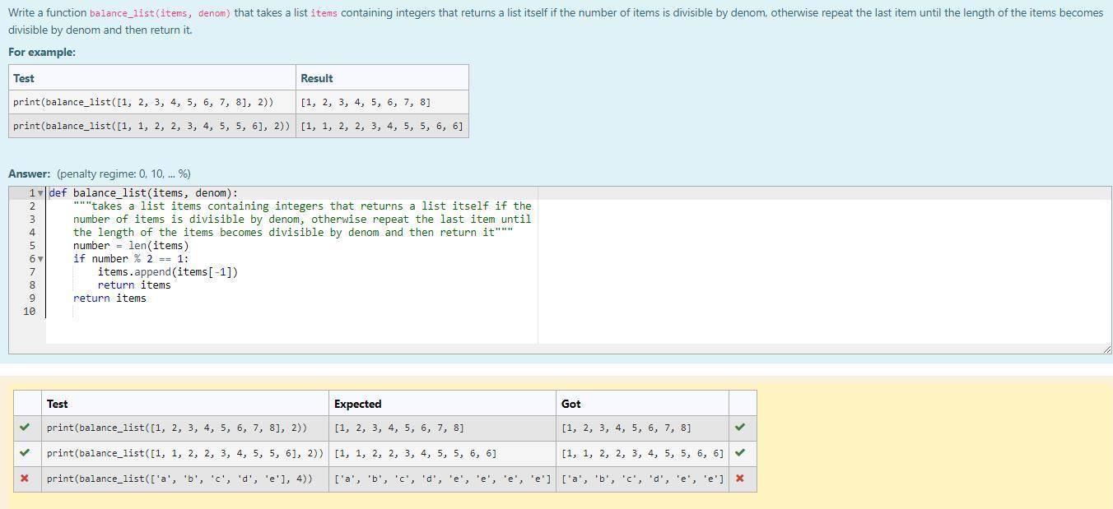
Task: Click the green check at the right of the second result row
Action: tap(739, 452)
